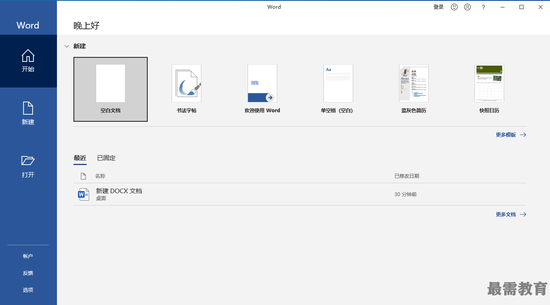Click the 桌面 location under the file
Screen dimensions: 550x305
(x=101, y=199)
